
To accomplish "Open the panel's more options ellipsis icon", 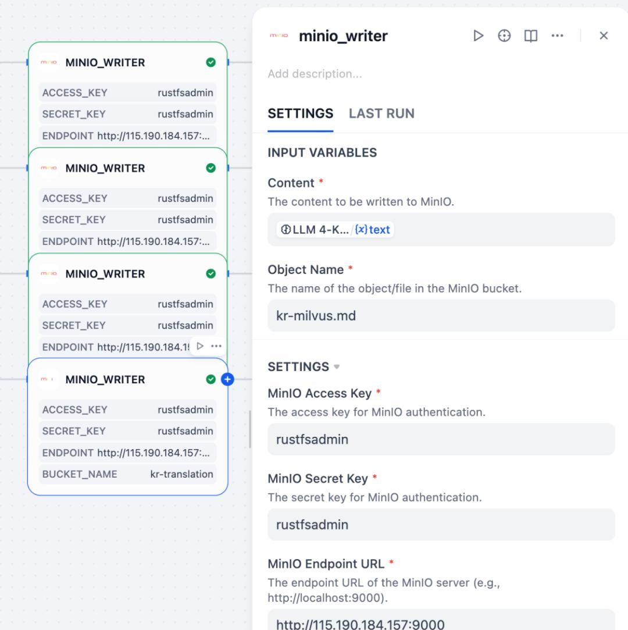I will (557, 35).
